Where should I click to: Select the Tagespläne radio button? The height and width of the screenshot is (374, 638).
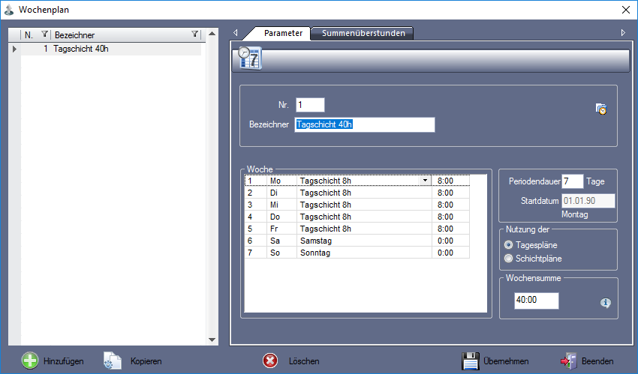click(x=510, y=245)
